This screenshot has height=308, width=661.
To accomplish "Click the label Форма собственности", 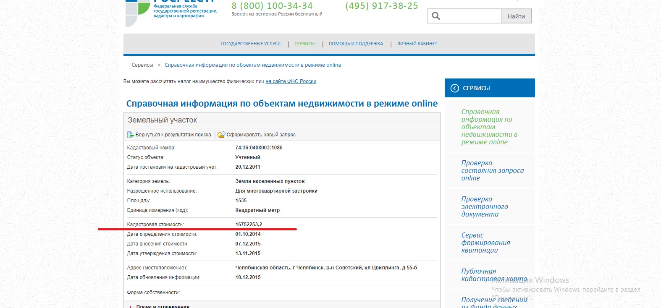I will coord(153,292).
